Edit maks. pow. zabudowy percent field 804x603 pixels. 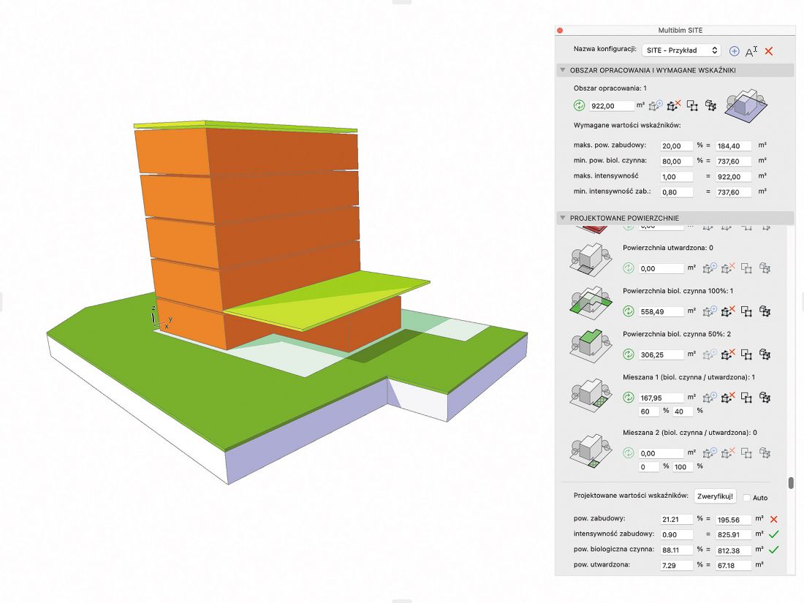pos(676,146)
